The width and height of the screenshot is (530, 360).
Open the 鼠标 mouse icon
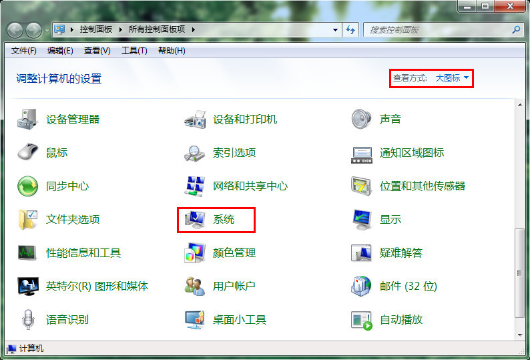(x=27, y=152)
